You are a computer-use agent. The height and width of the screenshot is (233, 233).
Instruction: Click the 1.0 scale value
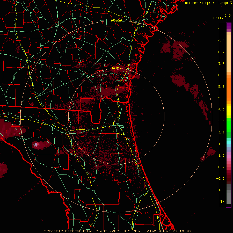(221, 156)
